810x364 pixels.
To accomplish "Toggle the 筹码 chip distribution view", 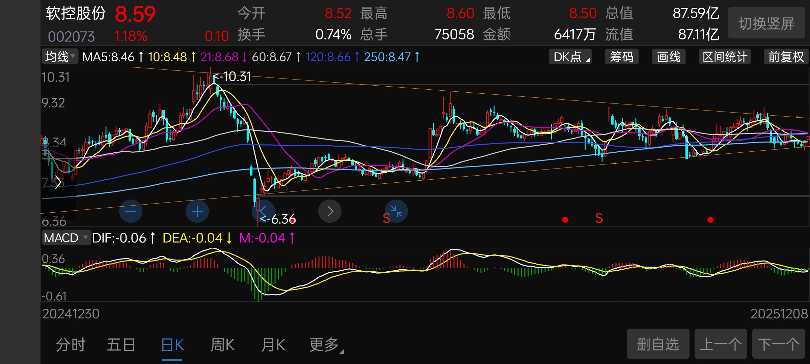I will 621,57.
